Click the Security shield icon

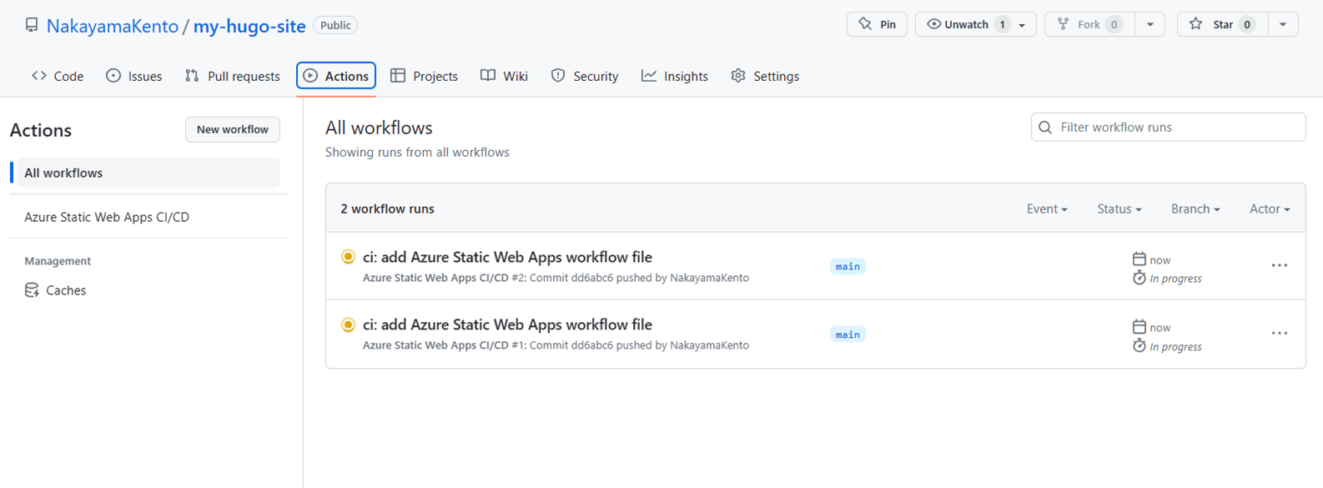[558, 76]
